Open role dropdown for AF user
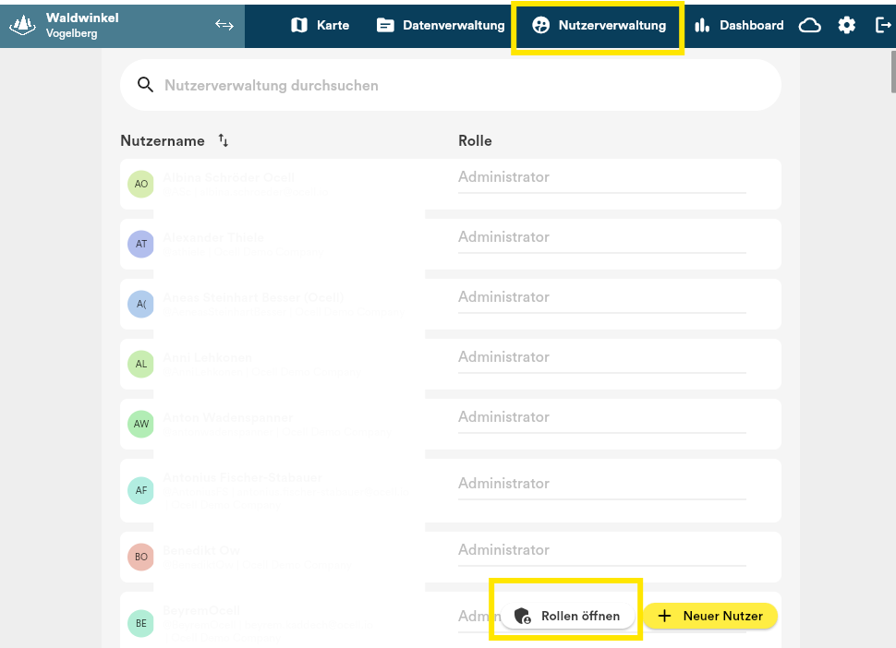Screen dimensions: 896x648 [601, 484]
